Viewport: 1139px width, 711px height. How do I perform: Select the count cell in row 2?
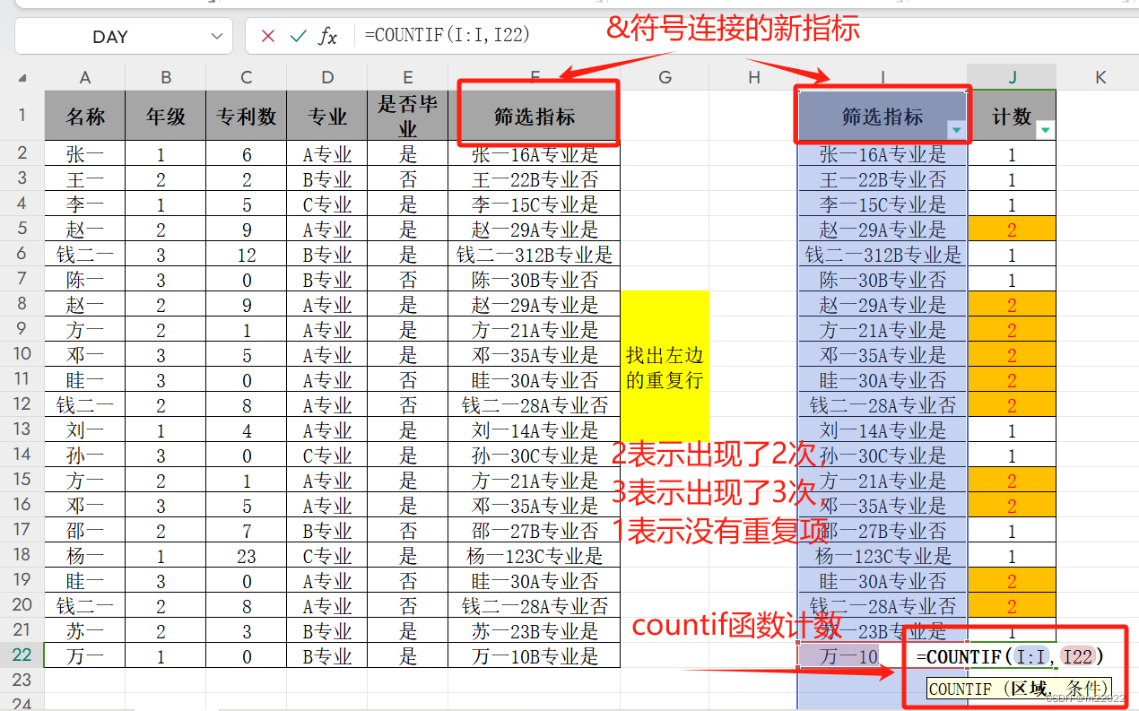1012,153
